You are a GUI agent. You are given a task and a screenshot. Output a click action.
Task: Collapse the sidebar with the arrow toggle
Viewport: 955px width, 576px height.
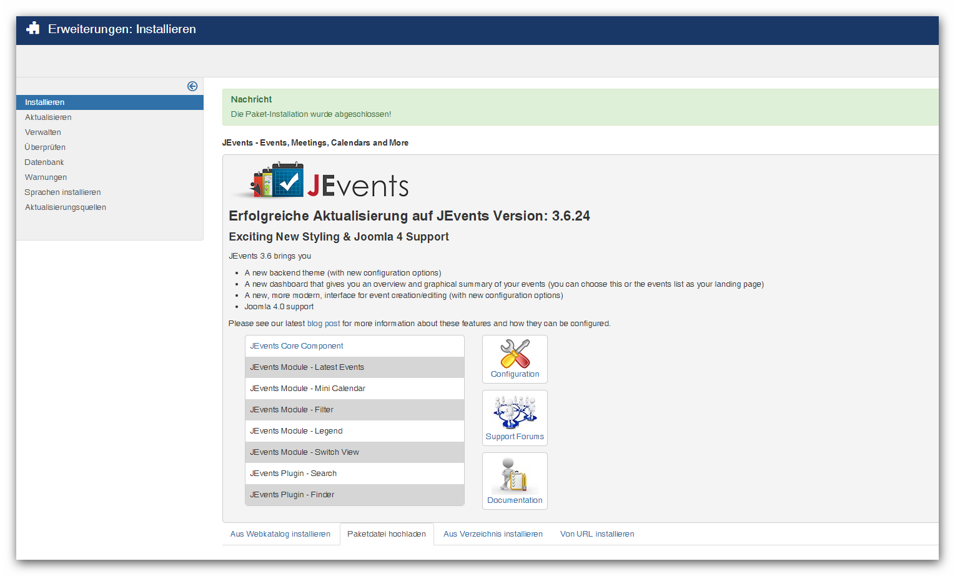click(192, 86)
